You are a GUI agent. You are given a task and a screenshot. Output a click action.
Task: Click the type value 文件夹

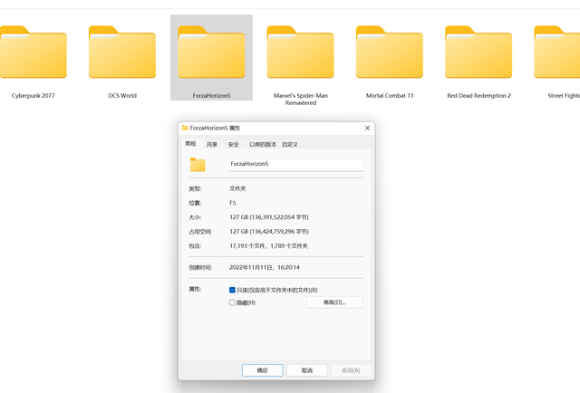[x=237, y=188]
